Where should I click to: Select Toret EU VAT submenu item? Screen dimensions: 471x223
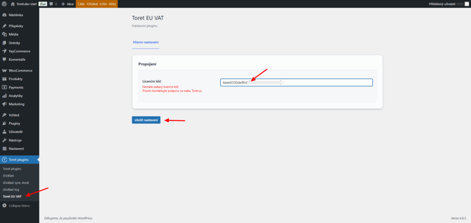12,197
